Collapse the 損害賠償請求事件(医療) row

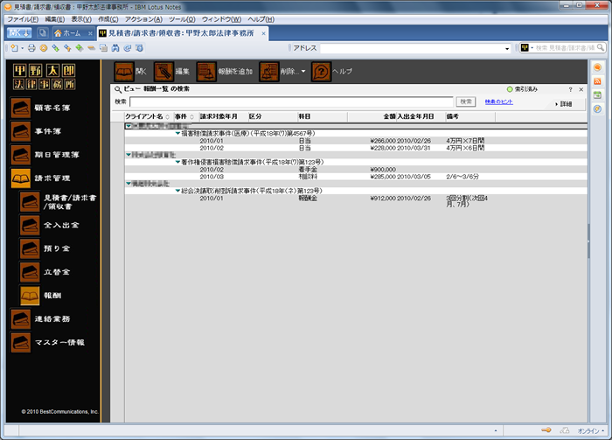point(178,133)
